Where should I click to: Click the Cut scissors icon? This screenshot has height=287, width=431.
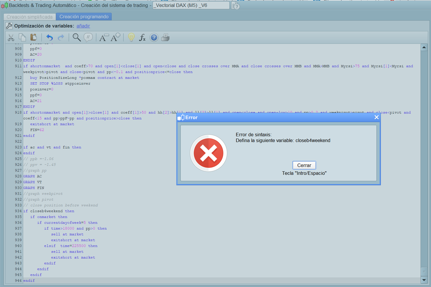point(11,38)
